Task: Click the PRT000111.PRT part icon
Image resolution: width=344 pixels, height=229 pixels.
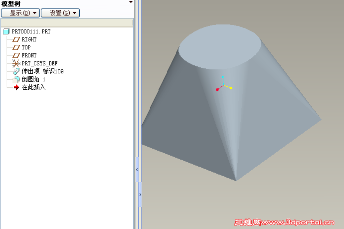Action: (6, 31)
